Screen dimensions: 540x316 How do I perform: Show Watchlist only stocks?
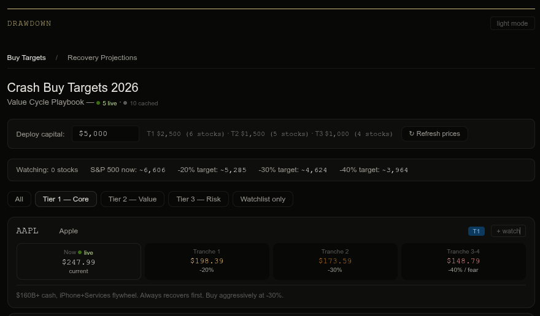(x=263, y=199)
